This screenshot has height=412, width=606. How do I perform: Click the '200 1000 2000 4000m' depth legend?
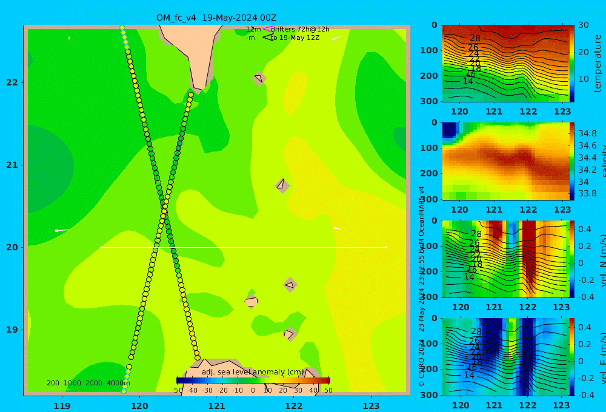pyautogui.click(x=88, y=383)
